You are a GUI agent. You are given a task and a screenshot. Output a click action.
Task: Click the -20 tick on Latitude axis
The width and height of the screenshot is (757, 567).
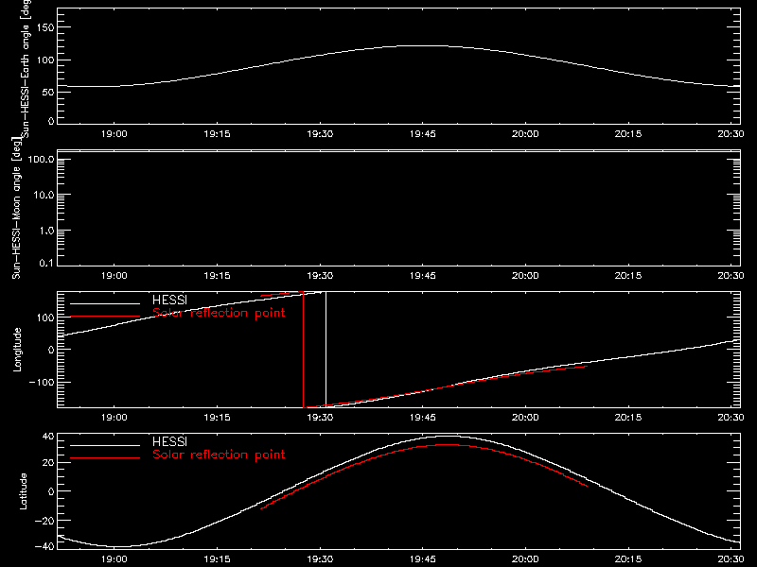click(44, 521)
